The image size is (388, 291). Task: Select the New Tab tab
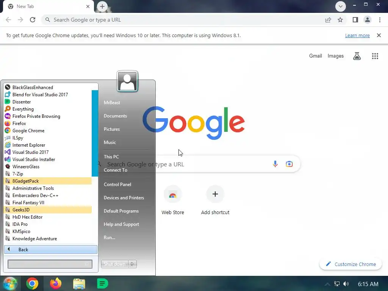(x=48, y=6)
